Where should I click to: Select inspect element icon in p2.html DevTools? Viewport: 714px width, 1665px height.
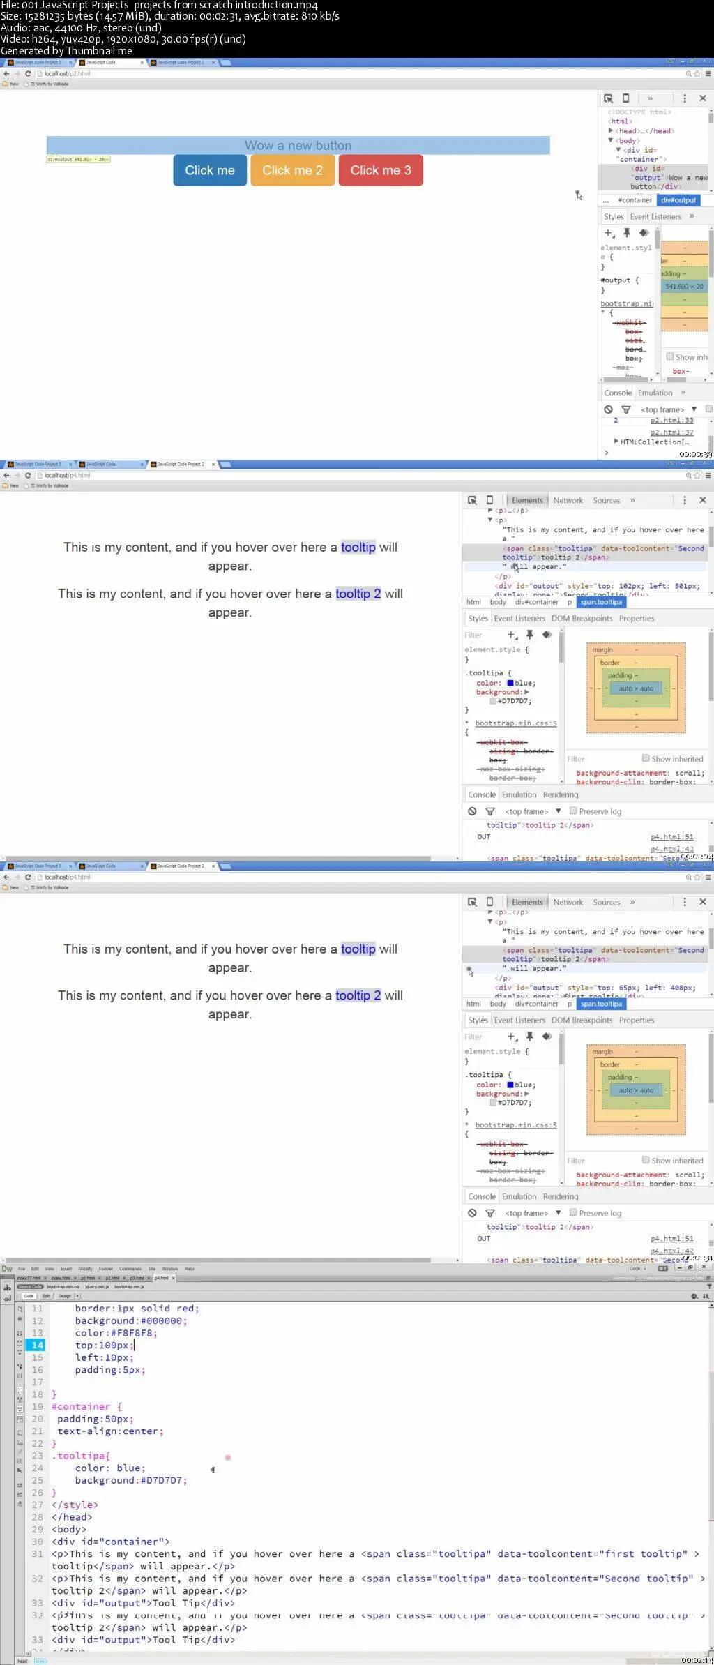[x=608, y=98]
